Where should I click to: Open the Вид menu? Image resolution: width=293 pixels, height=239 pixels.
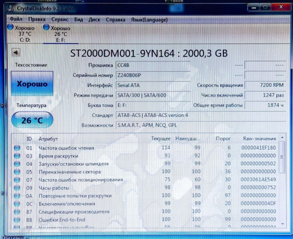tap(79, 19)
